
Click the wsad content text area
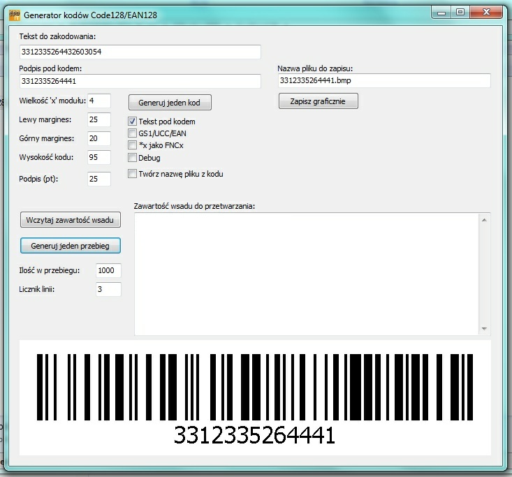coord(306,273)
